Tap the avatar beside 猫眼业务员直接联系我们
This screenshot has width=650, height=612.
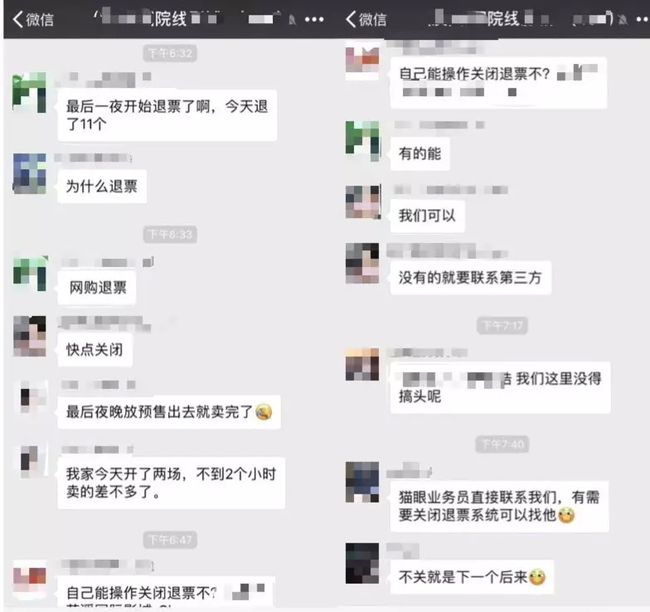click(x=362, y=483)
